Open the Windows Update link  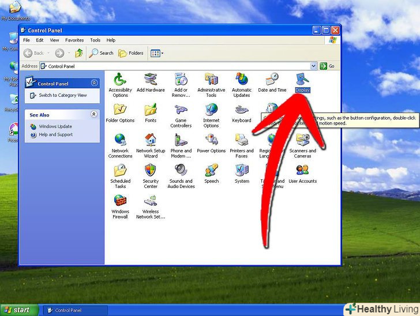pos(55,126)
